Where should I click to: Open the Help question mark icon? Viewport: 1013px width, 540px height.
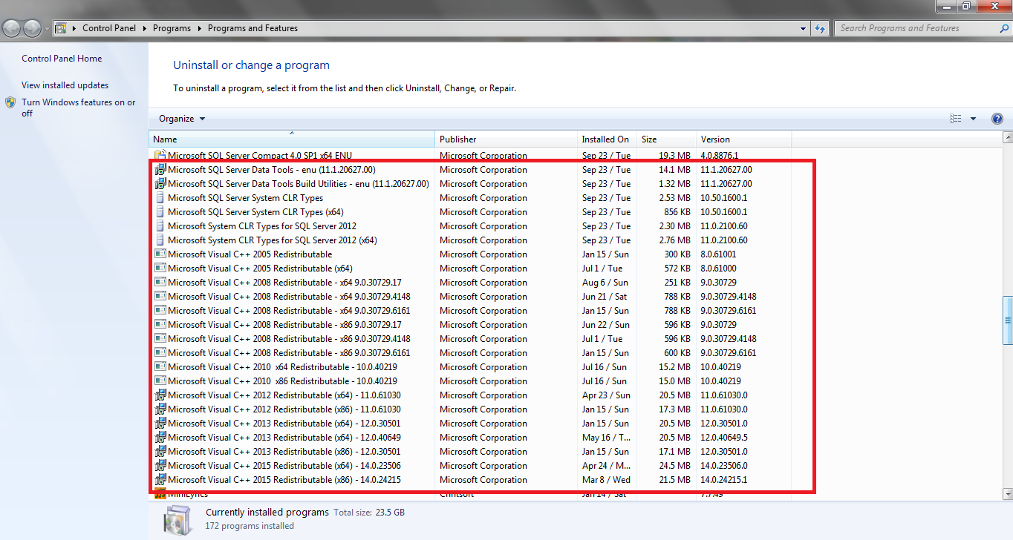997,119
